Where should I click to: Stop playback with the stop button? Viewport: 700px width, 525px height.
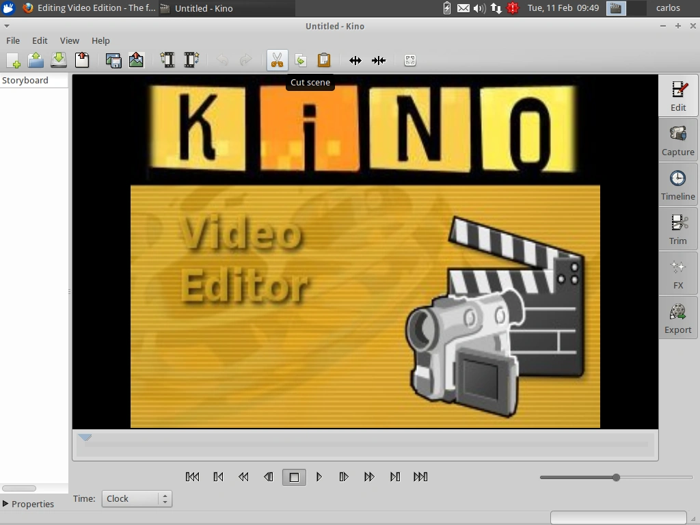click(x=294, y=477)
